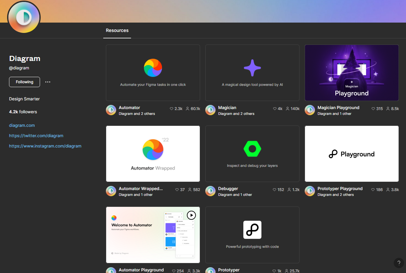Open the Diagram Twitter profile link

[36, 136]
